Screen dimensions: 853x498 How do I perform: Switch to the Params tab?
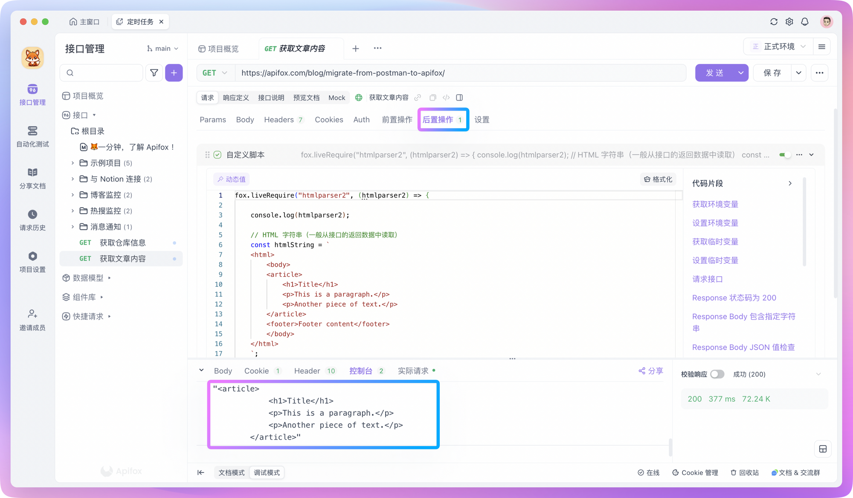(213, 120)
